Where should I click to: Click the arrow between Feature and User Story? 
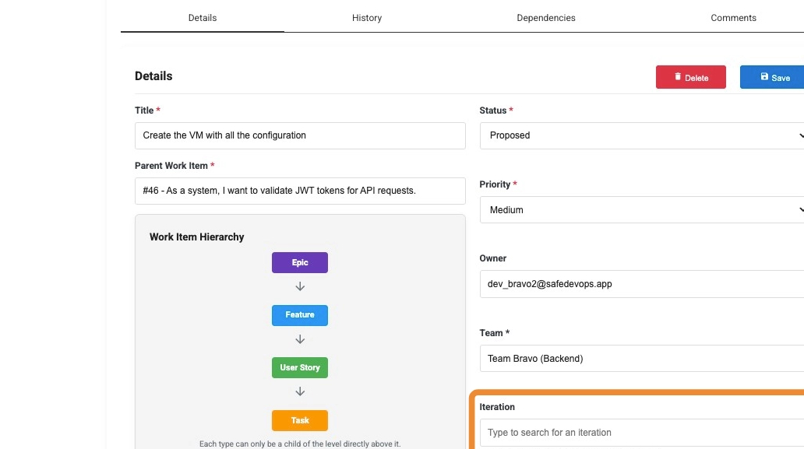(x=300, y=339)
